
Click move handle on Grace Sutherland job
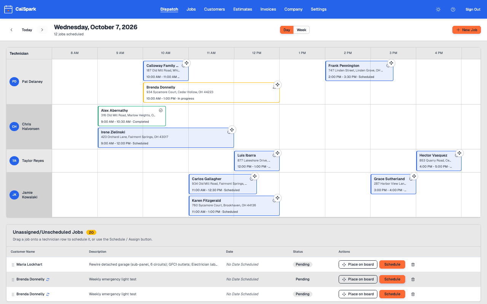(x=414, y=176)
